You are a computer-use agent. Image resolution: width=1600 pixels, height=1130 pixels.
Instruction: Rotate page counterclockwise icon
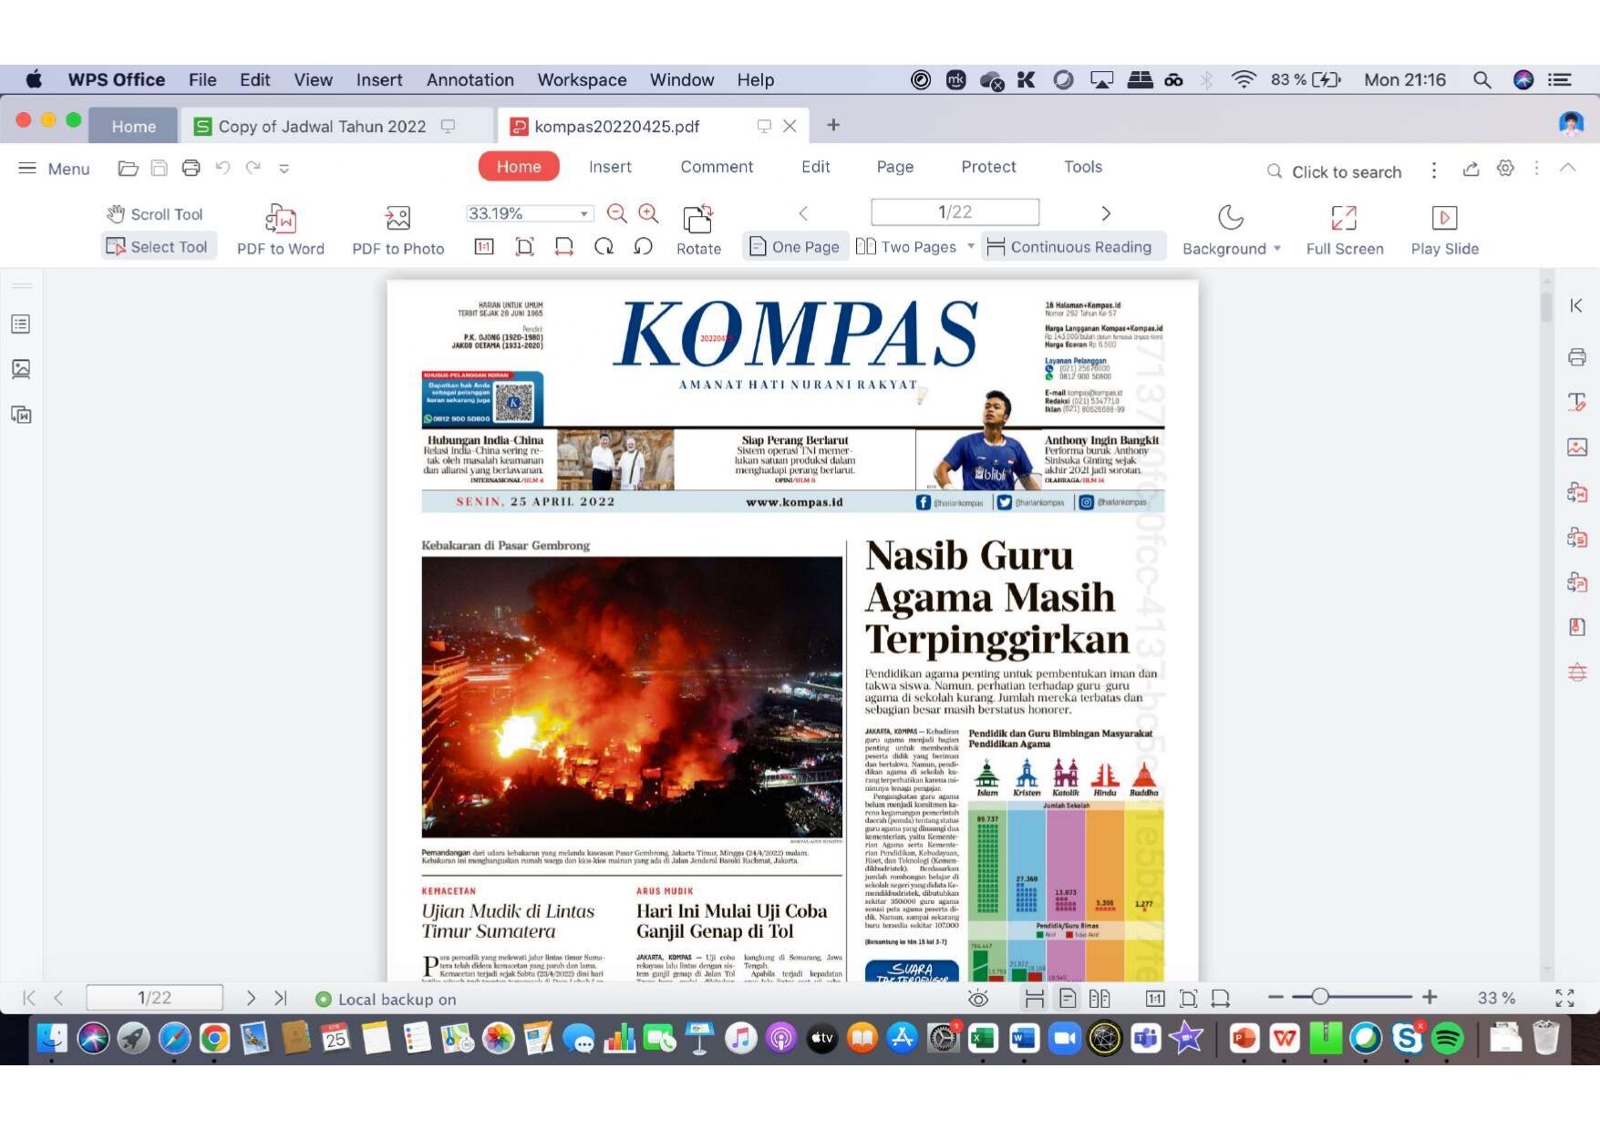644,247
